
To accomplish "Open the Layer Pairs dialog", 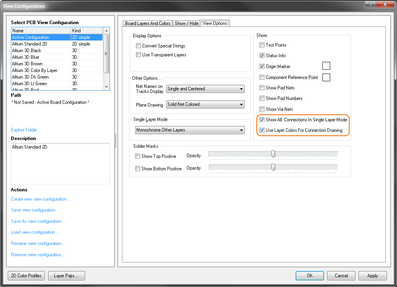I will click(66, 276).
